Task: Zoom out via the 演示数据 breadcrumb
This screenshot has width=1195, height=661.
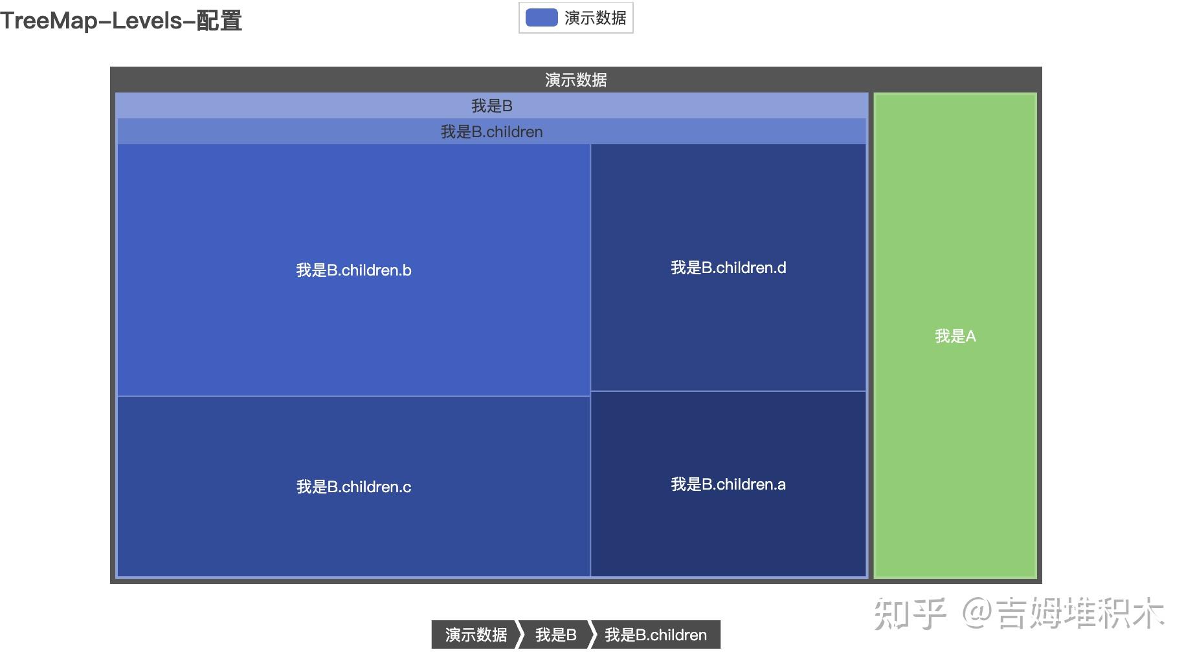Action: [476, 634]
